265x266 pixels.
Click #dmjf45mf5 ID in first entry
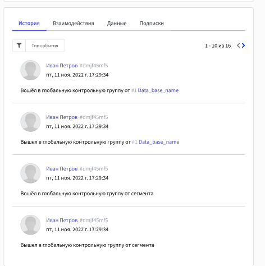[x=94, y=66]
